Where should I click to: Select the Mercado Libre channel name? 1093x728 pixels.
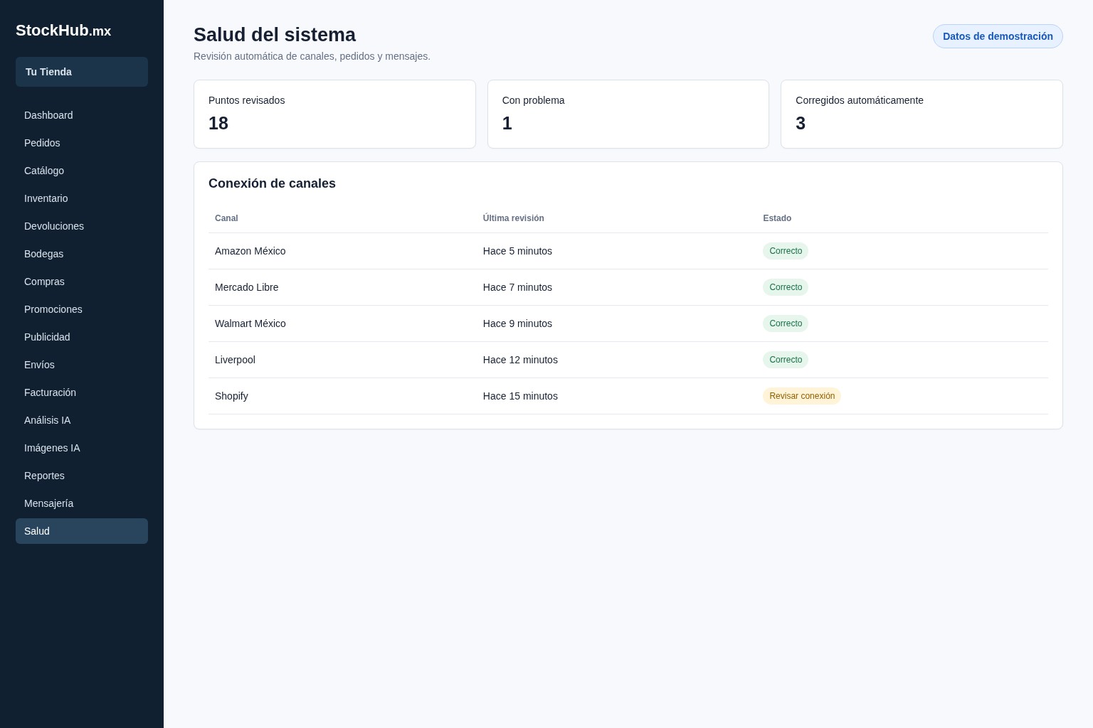(246, 287)
